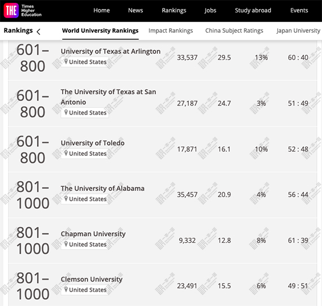Open the Home menu item
This screenshot has width=322, height=306.
(x=102, y=11)
